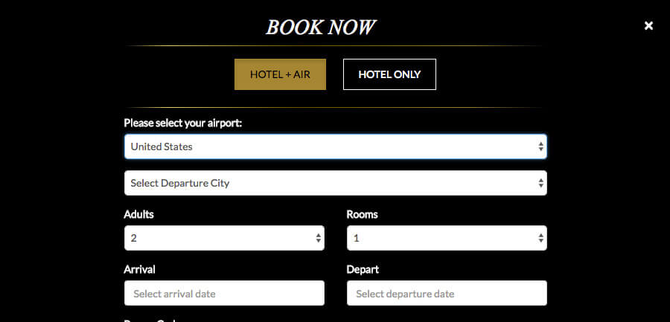Click the Depart label
This screenshot has height=322, width=670.
363,269
